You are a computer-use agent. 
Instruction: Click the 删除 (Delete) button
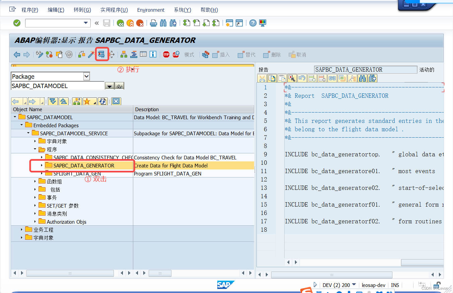click(272, 55)
